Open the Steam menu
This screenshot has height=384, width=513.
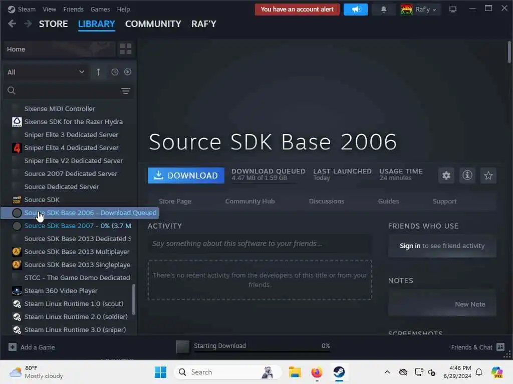[x=27, y=9]
